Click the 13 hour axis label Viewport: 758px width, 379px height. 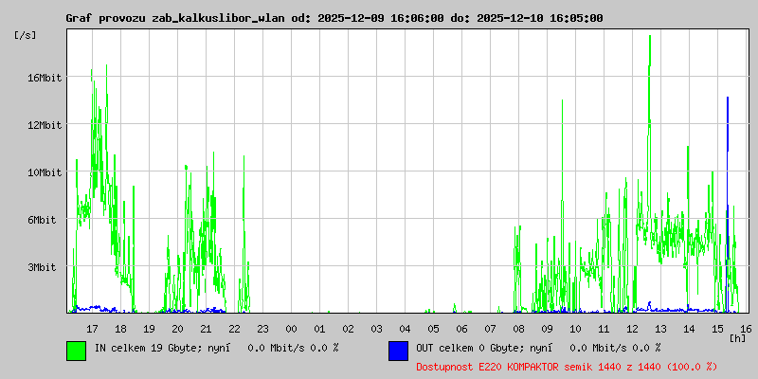660,329
